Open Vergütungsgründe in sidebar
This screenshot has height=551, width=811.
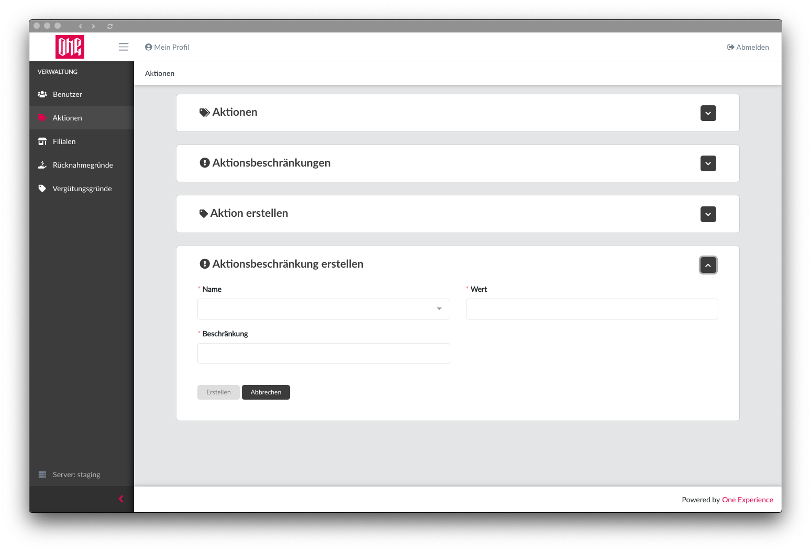point(82,189)
